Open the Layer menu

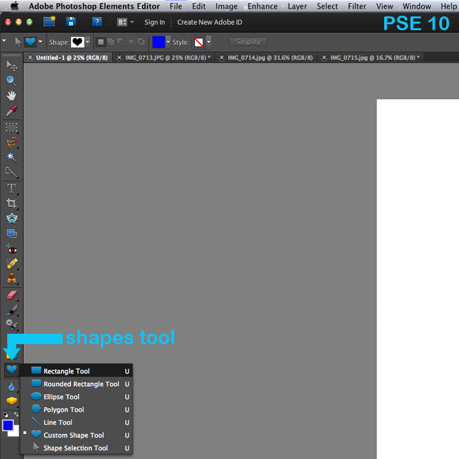(297, 6)
